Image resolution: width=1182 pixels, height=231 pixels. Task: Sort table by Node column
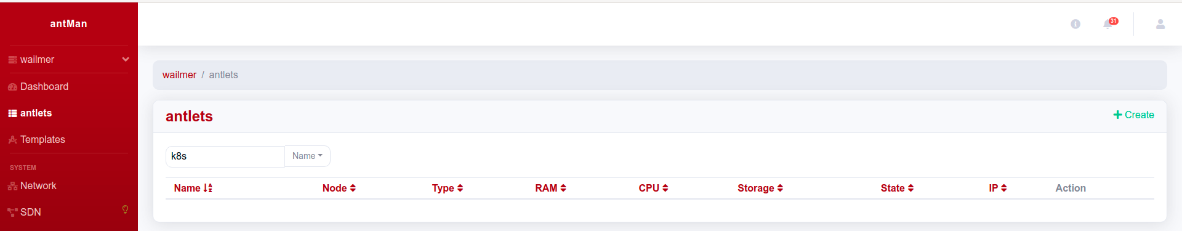[x=339, y=188]
